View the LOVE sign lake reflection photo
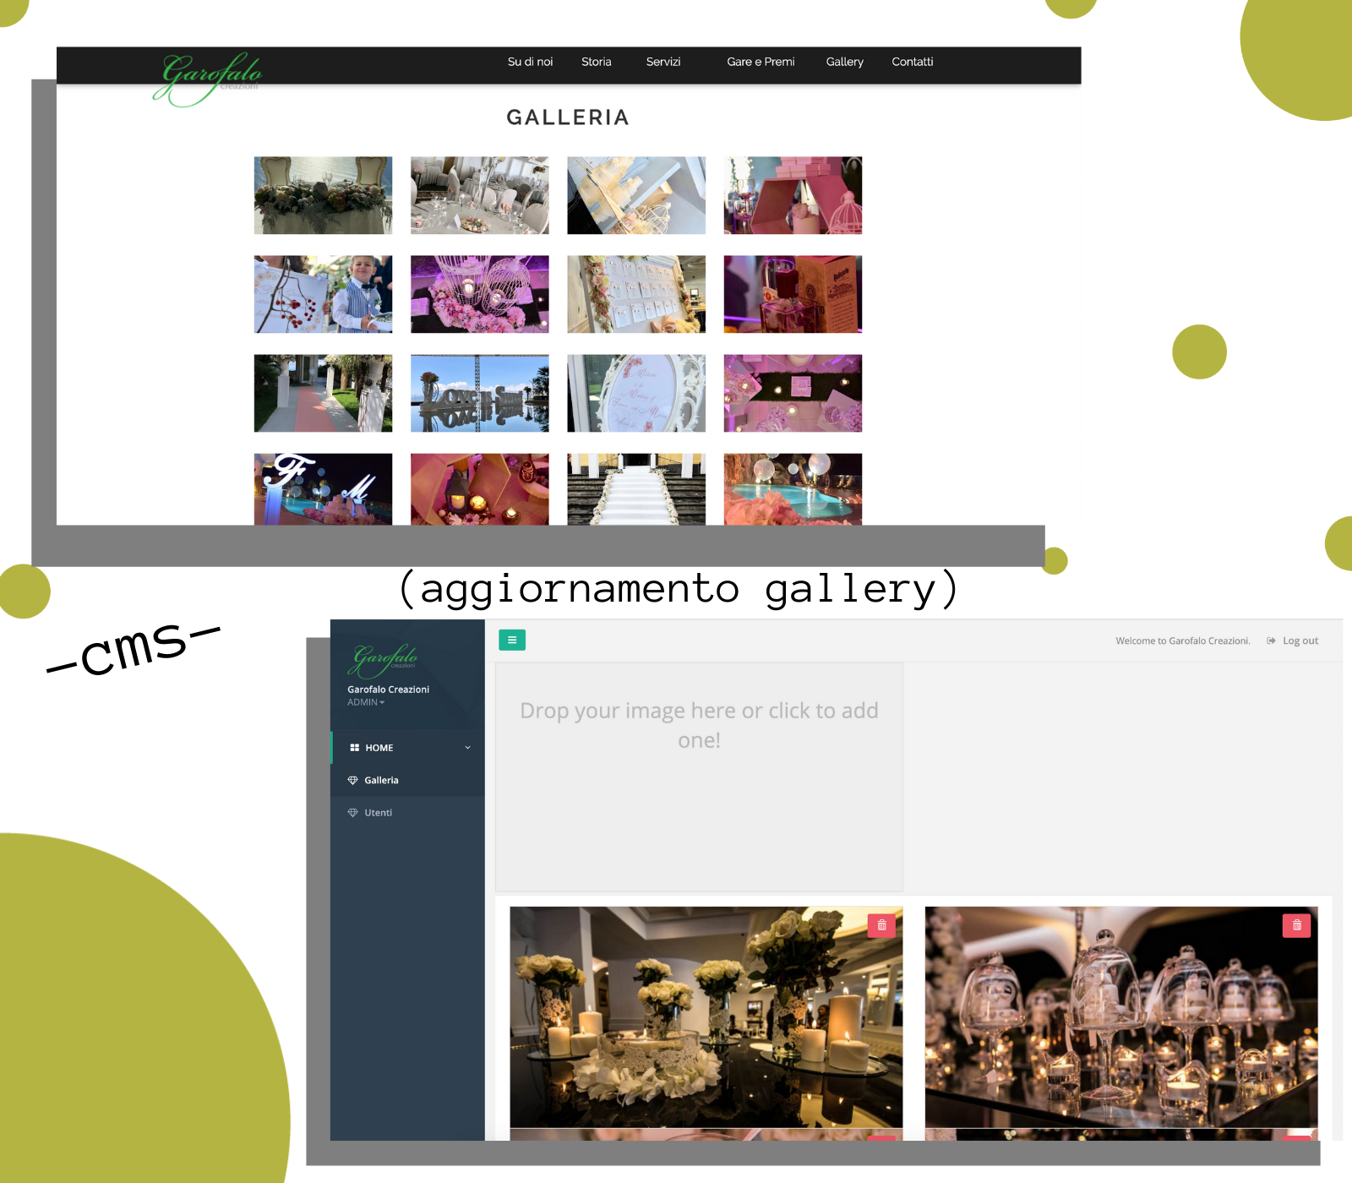The image size is (1352, 1183). point(479,393)
